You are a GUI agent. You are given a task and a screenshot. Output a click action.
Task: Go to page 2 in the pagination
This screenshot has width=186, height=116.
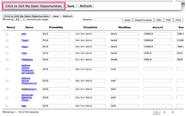[x=164, y=112]
